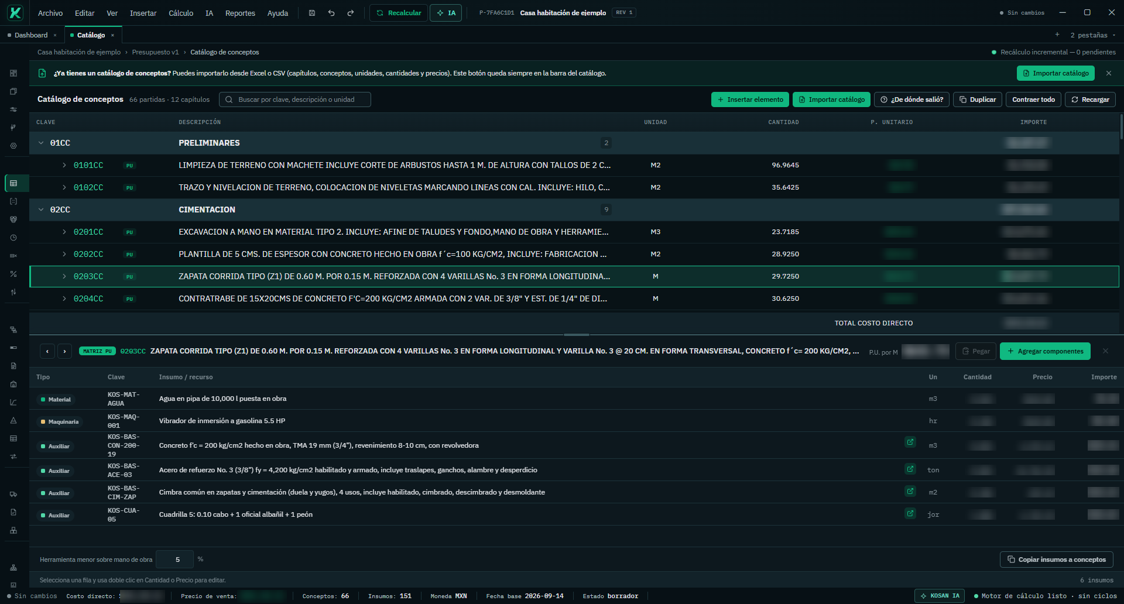
Task: Click the up-down arrows sidebar icon
Action: [x=13, y=292]
